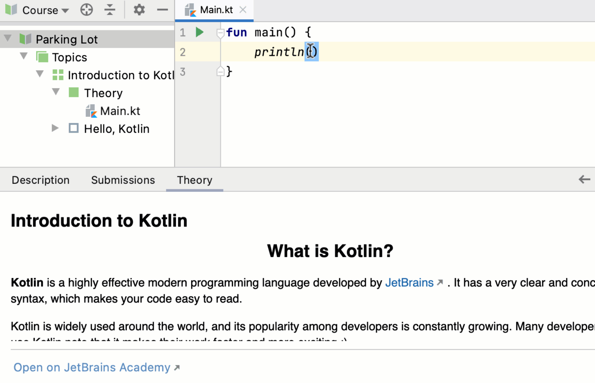Select Topics in the course tree
The width and height of the screenshot is (595, 383).
pyautogui.click(x=69, y=57)
